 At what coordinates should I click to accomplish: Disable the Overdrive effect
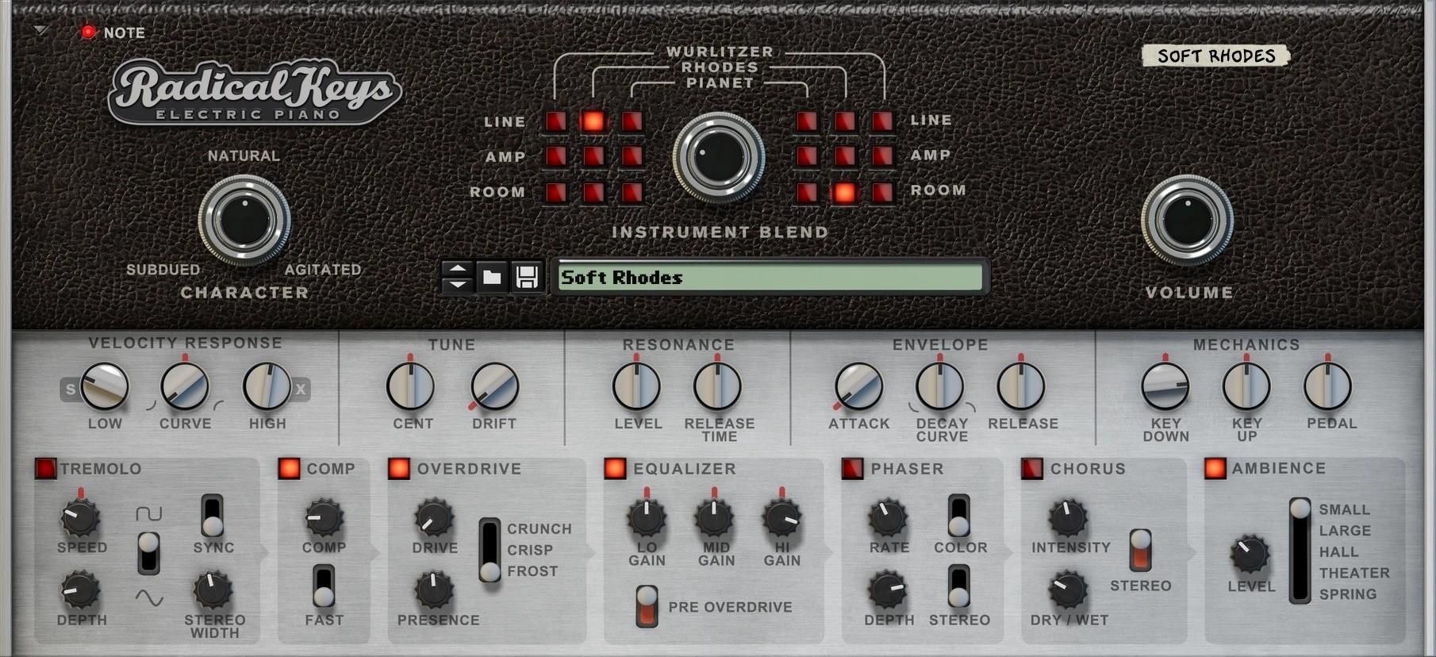coord(399,469)
